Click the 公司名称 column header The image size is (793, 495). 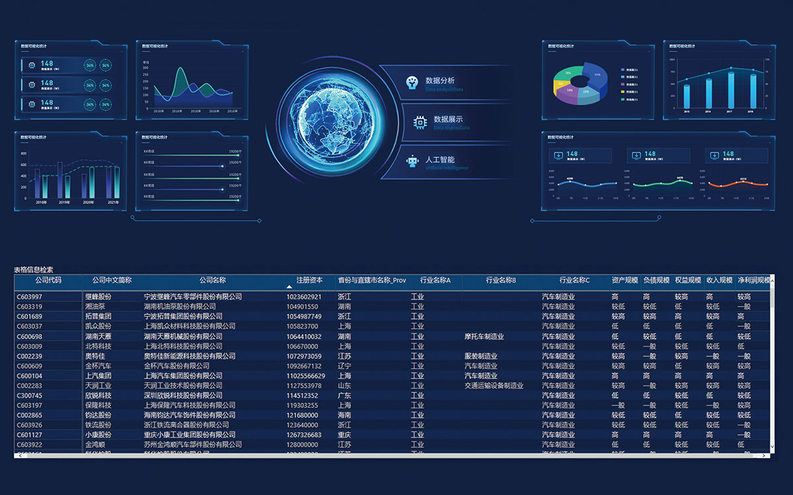213,280
